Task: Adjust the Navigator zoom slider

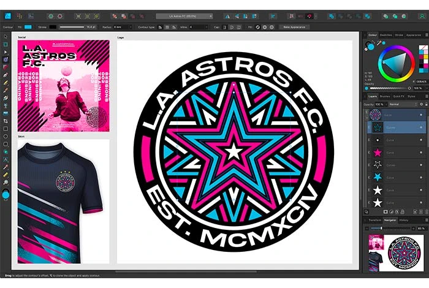Action: point(381,229)
